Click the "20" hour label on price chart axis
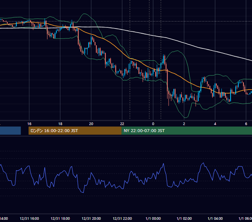 coord(91,124)
